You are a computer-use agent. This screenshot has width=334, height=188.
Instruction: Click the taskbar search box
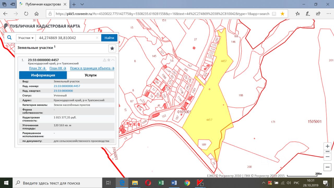coord(57,183)
